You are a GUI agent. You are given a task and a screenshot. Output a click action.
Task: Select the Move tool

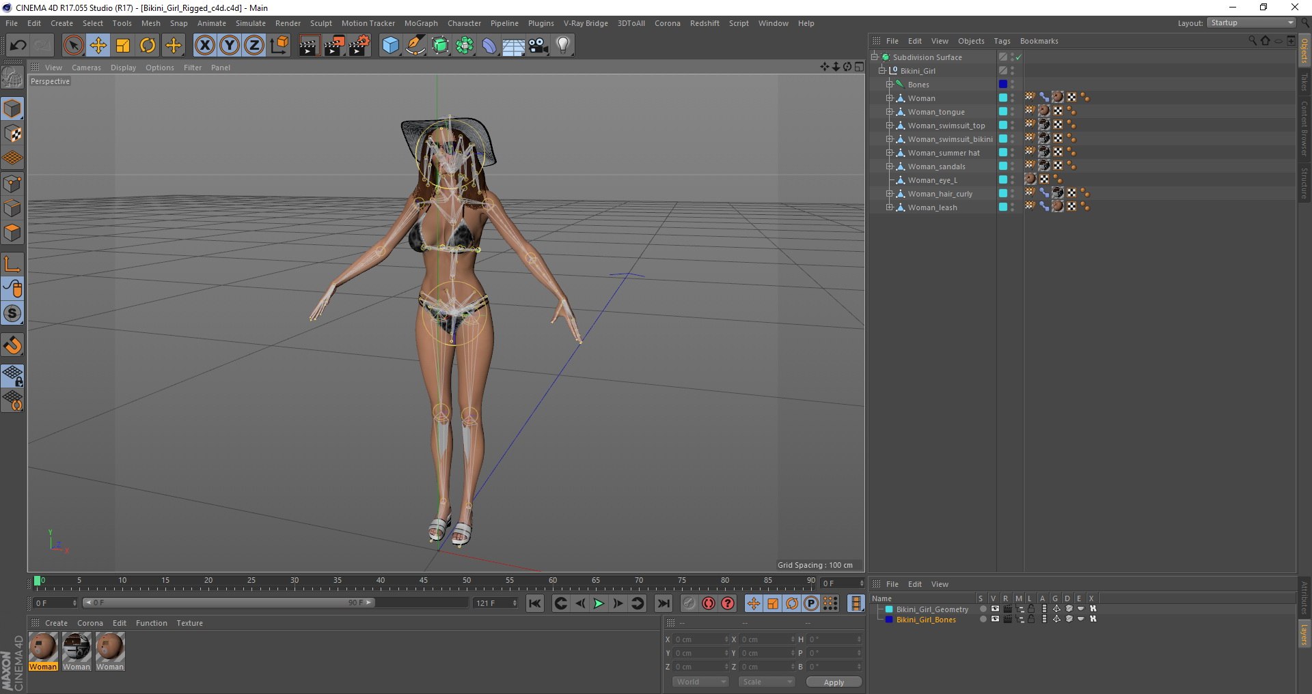[x=98, y=45]
